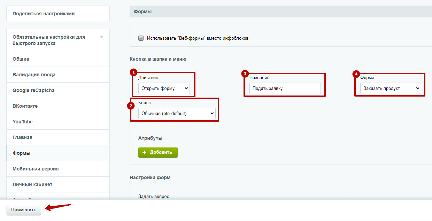Viewport: 432px width, 221px height.
Task: Click the Название text field
Action: [x=285, y=89]
